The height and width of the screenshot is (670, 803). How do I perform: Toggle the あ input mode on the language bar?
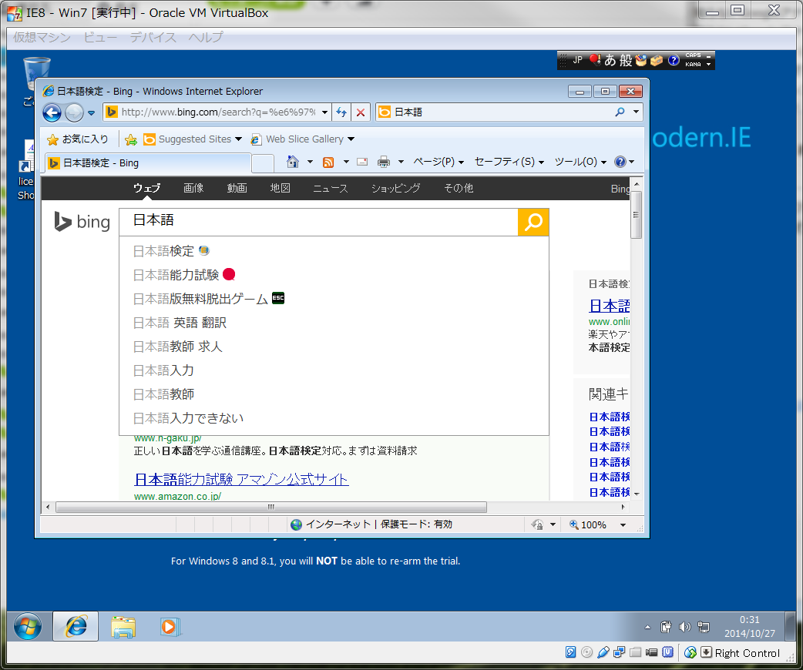click(x=610, y=60)
